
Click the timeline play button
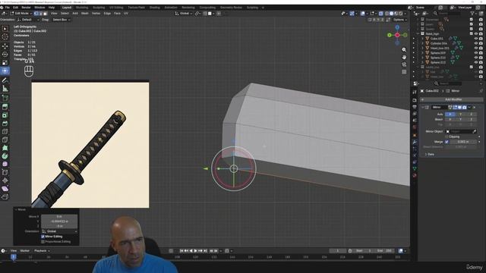(195, 251)
